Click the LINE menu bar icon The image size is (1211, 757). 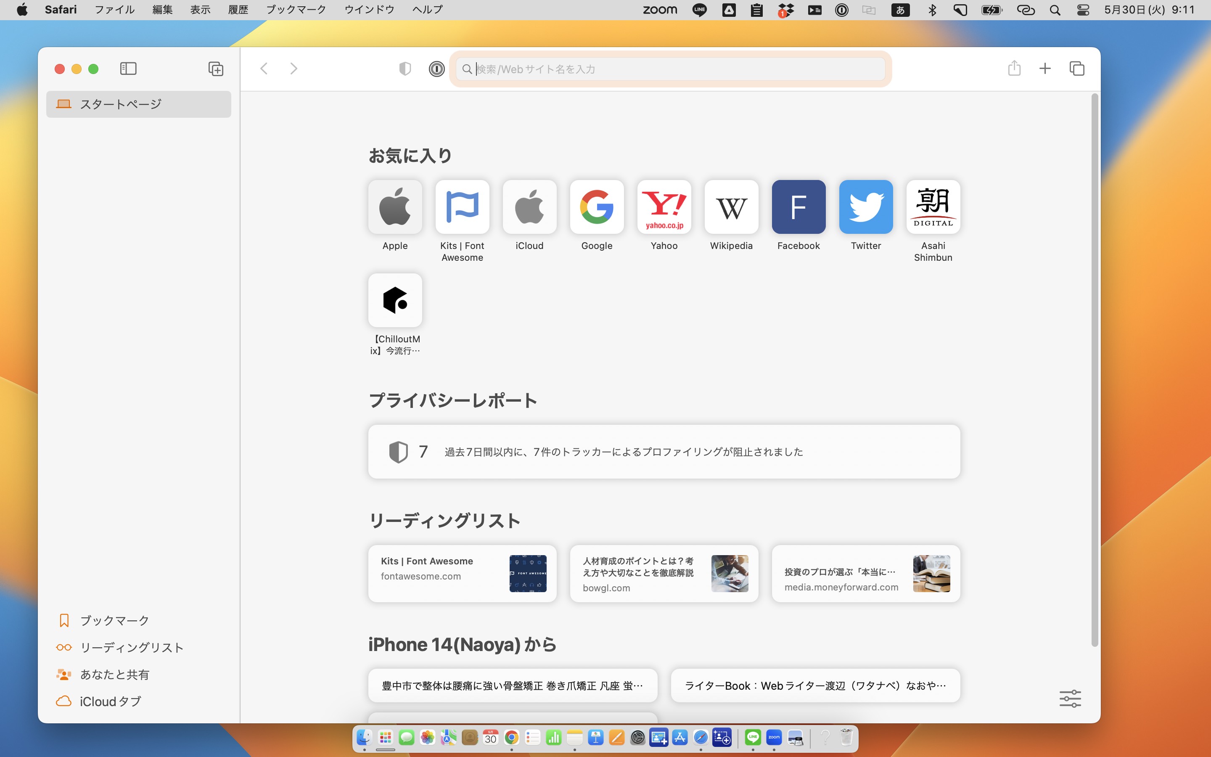tap(700, 10)
